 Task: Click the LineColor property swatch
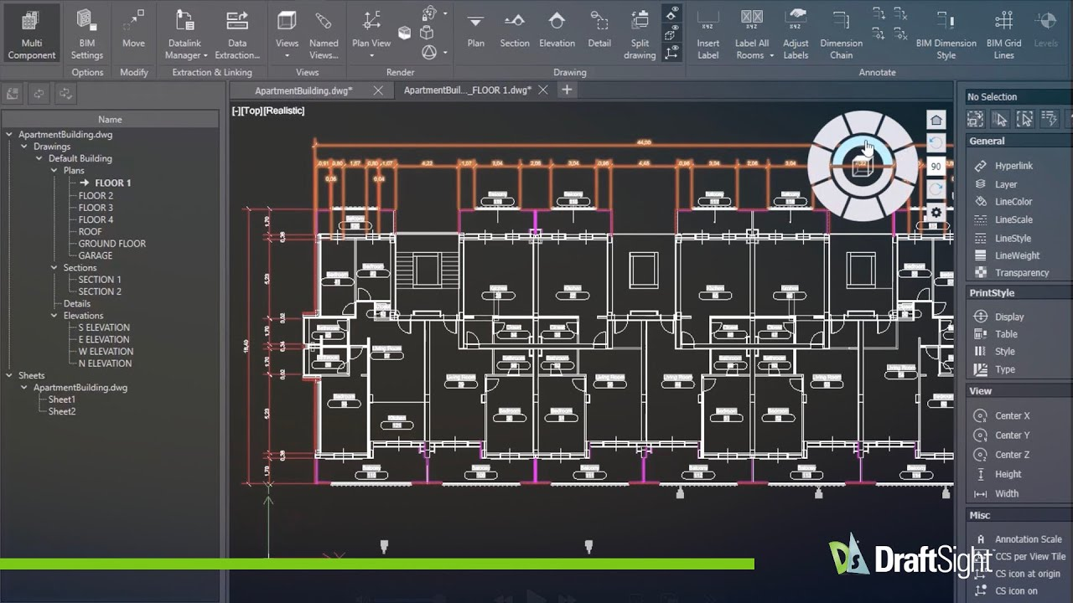[x=980, y=202]
